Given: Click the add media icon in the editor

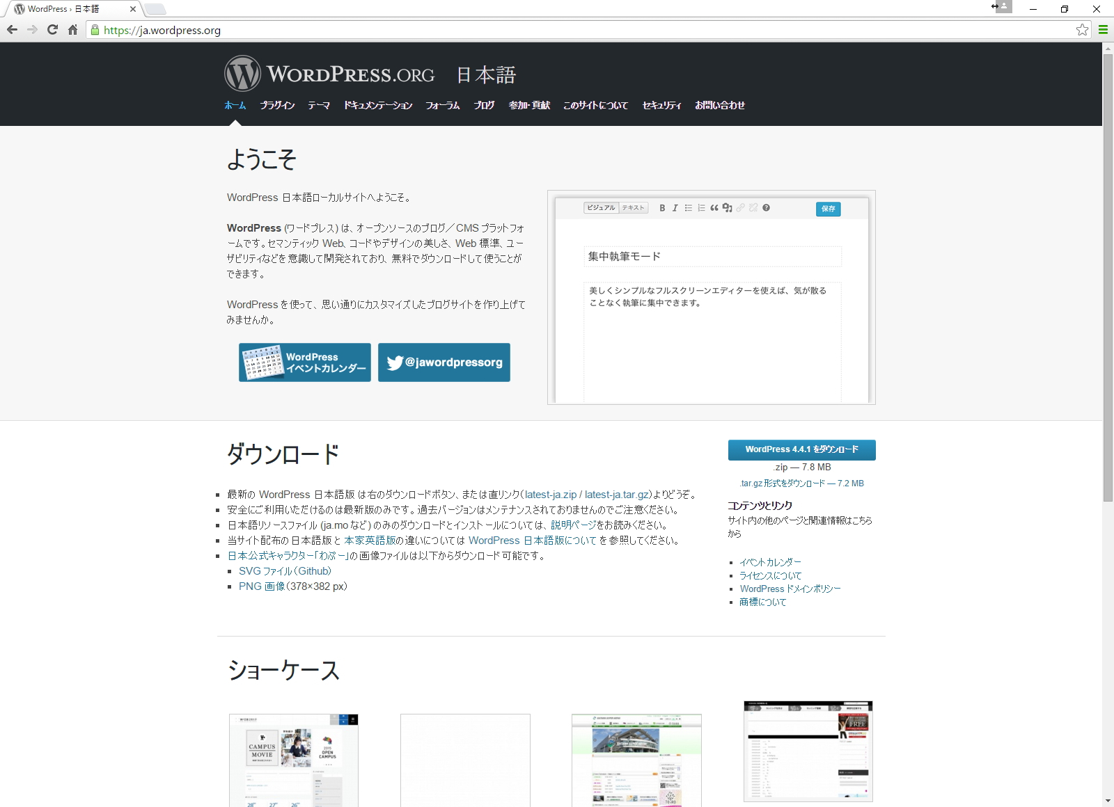Looking at the screenshot, I should pos(727,208).
